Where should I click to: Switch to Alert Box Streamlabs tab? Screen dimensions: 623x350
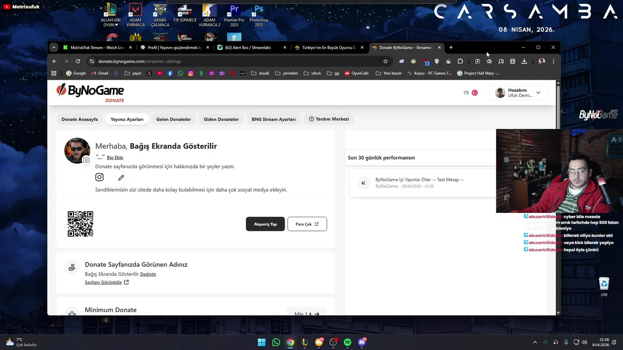[x=252, y=48]
